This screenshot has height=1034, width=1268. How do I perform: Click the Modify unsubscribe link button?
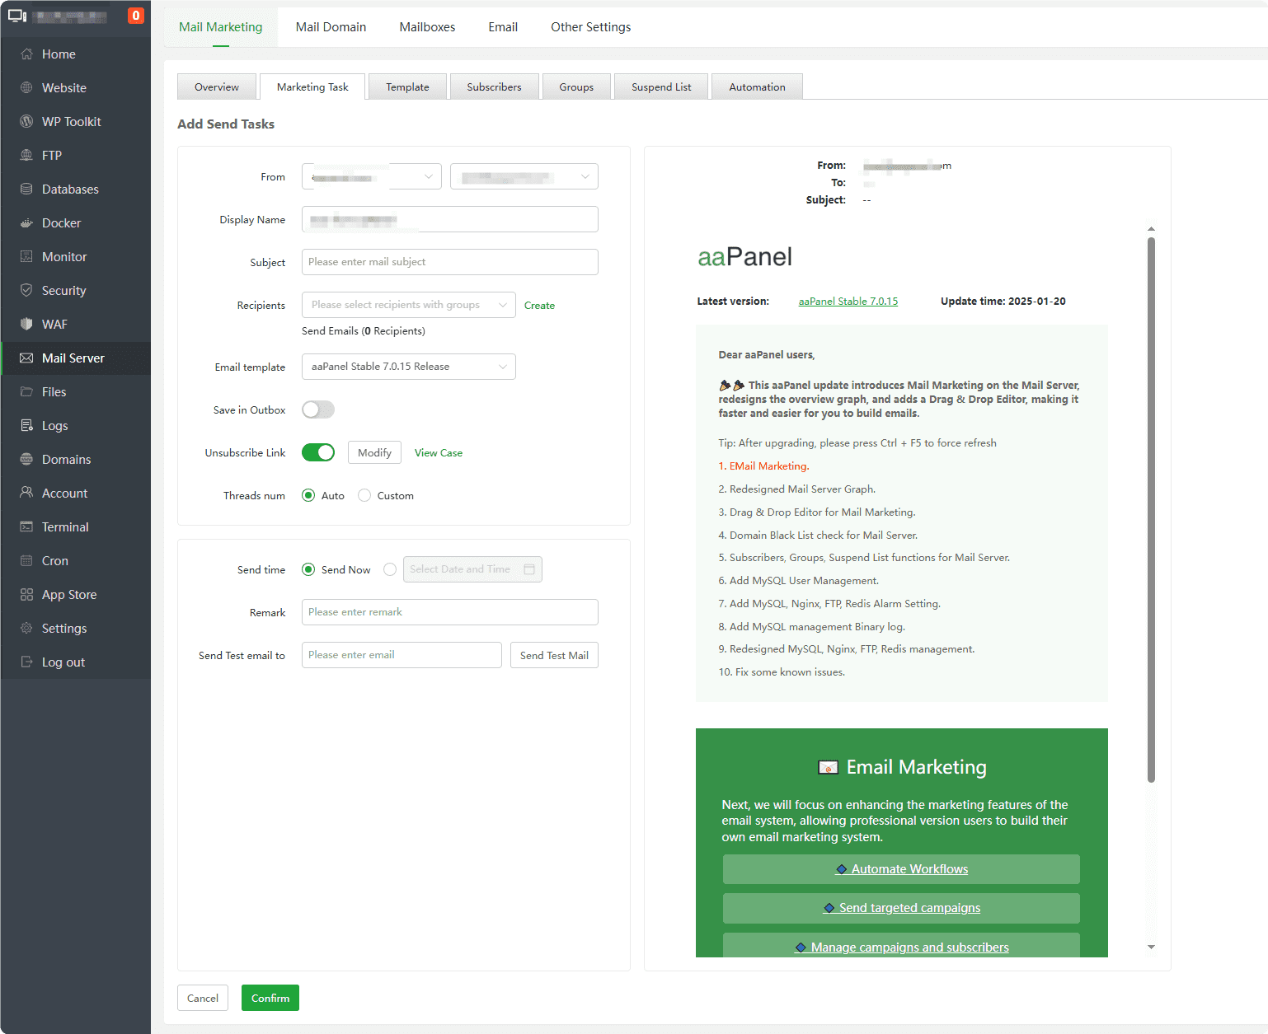pos(374,452)
